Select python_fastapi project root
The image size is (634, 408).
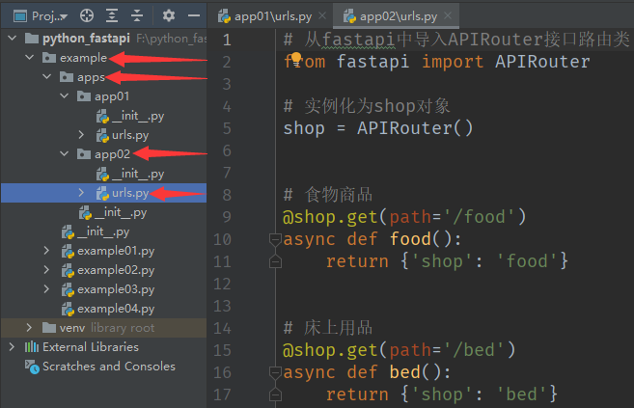(x=86, y=39)
